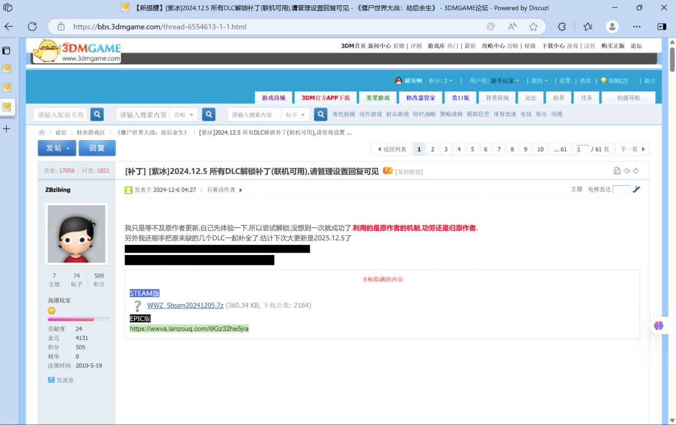
Task: Click the 下一页 next page button
Action: pos(633,149)
